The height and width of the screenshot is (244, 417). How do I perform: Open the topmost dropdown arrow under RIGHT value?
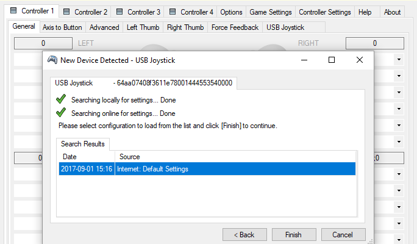[x=398, y=60]
